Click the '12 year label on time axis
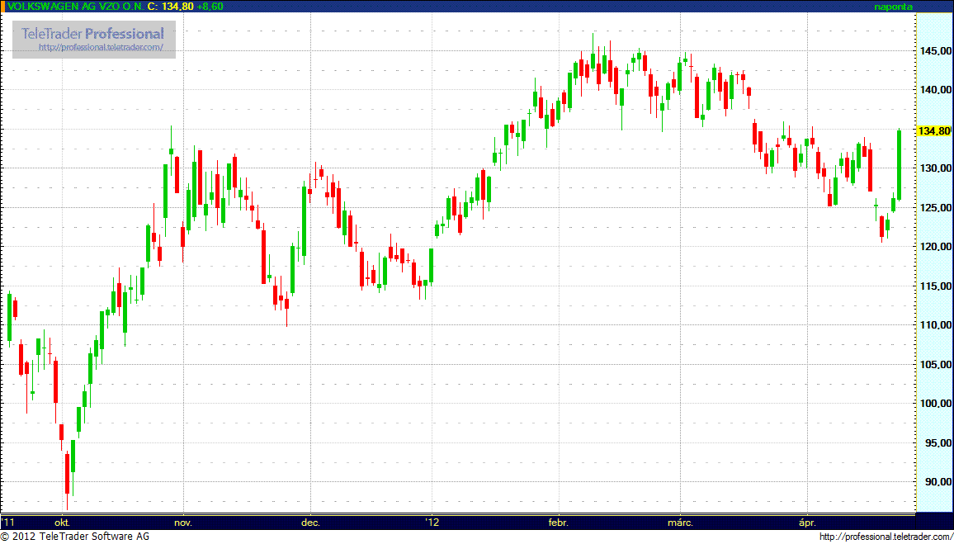The height and width of the screenshot is (544, 954). pos(432,523)
